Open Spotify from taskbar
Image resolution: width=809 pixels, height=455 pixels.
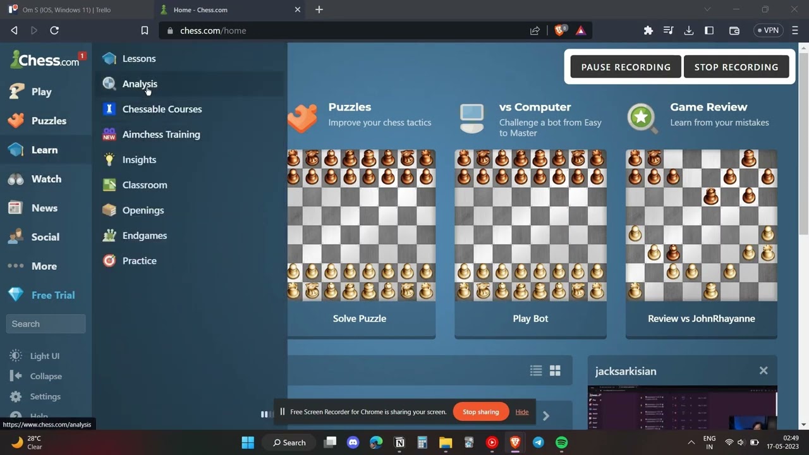coord(561,442)
